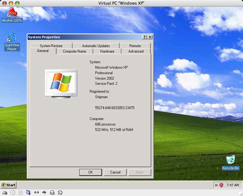This screenshot has height=196, width=243.
Task: Click the PC settings icon in Virtual PC toolbar
Action: pos(60,192)
